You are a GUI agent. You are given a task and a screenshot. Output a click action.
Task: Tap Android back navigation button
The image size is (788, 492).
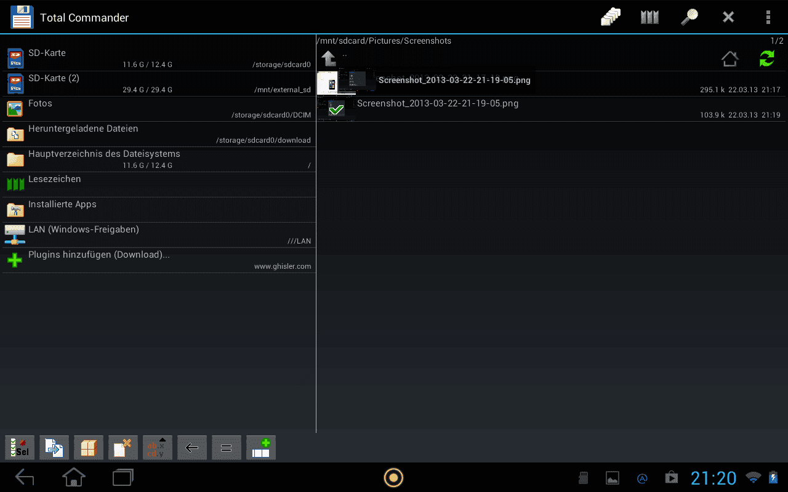coord(25,477)
